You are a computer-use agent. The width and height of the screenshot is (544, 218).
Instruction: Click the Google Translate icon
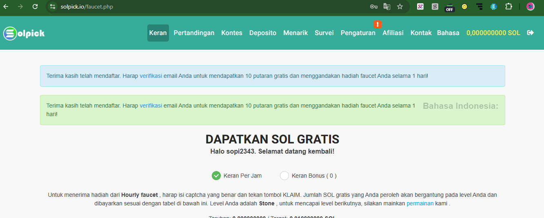[386, 7]
